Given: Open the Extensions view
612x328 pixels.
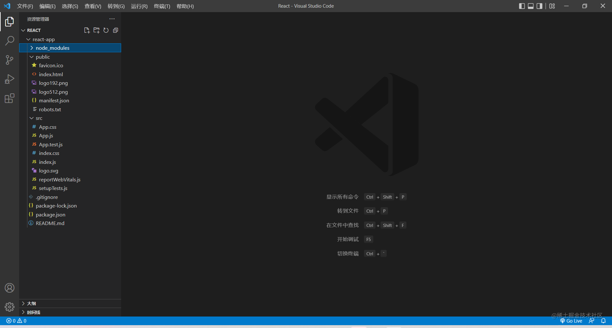Looking at the screenshot, I should [10, 98].
